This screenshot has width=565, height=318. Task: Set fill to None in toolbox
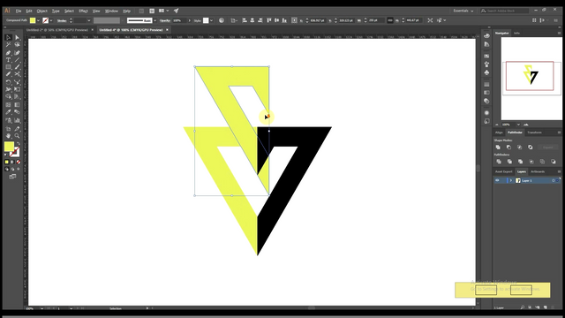pyautogui.click(x=19, y=163)
